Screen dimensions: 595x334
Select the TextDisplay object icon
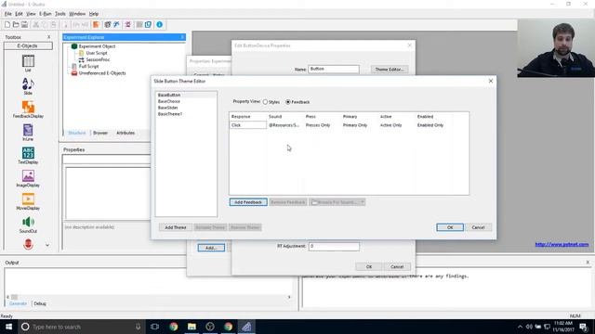[x=28, y=153]
